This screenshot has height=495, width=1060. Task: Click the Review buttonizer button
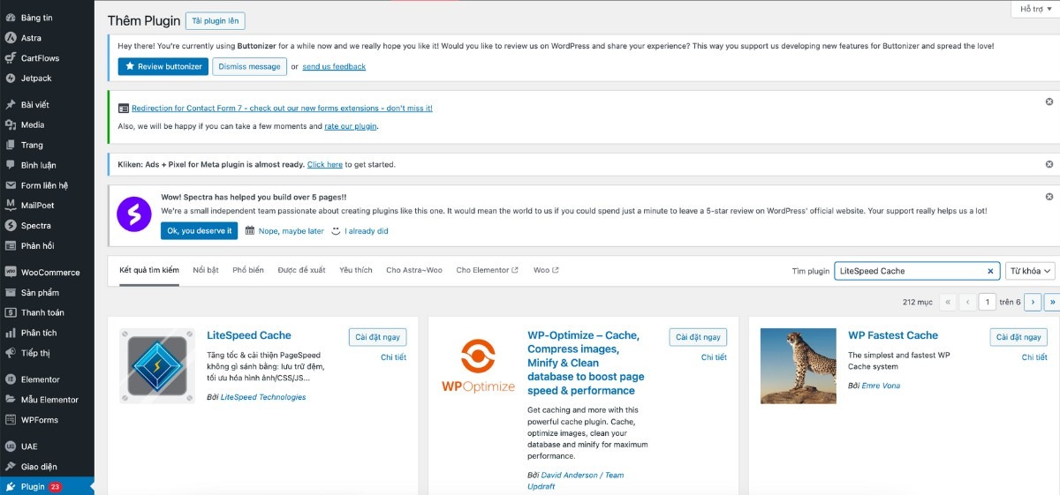[x=163, y=66]
